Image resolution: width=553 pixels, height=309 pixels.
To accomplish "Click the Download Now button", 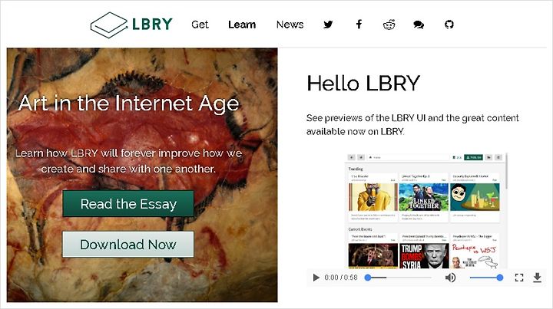I will pos(128,245).
